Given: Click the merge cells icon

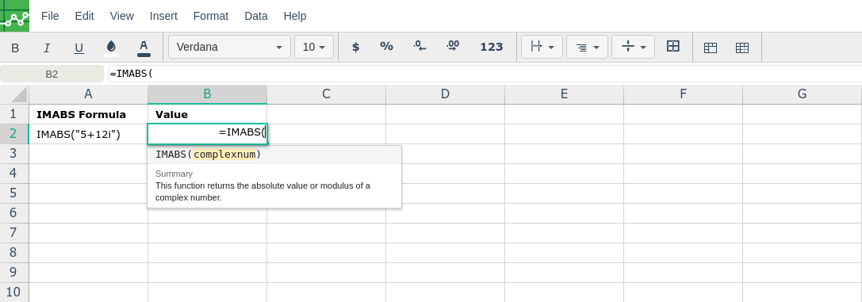Looking at the screenshot, I should pos(673,46).
